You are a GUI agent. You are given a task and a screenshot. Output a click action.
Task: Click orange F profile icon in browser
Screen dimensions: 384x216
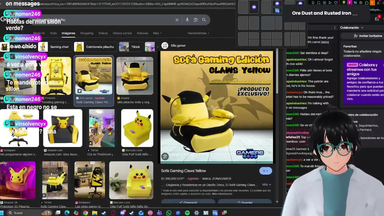tap(372, 3)
